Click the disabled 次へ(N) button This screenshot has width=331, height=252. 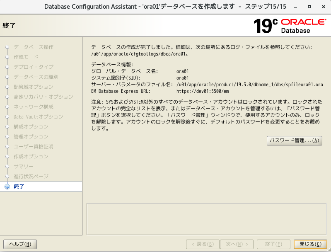[237, 244]
